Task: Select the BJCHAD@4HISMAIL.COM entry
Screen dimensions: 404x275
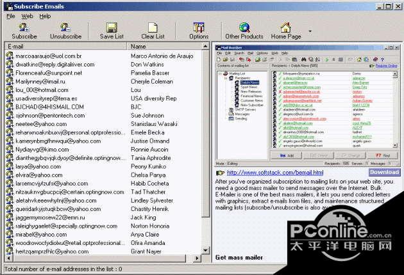Action: [x=49, y=107]
